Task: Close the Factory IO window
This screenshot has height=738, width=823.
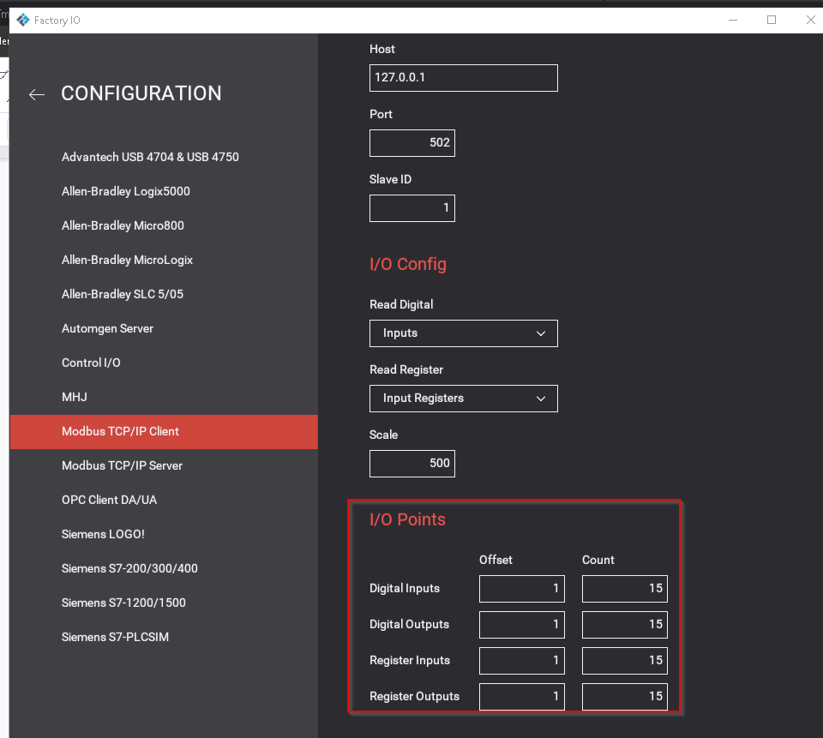Action: tap(810, 20)
